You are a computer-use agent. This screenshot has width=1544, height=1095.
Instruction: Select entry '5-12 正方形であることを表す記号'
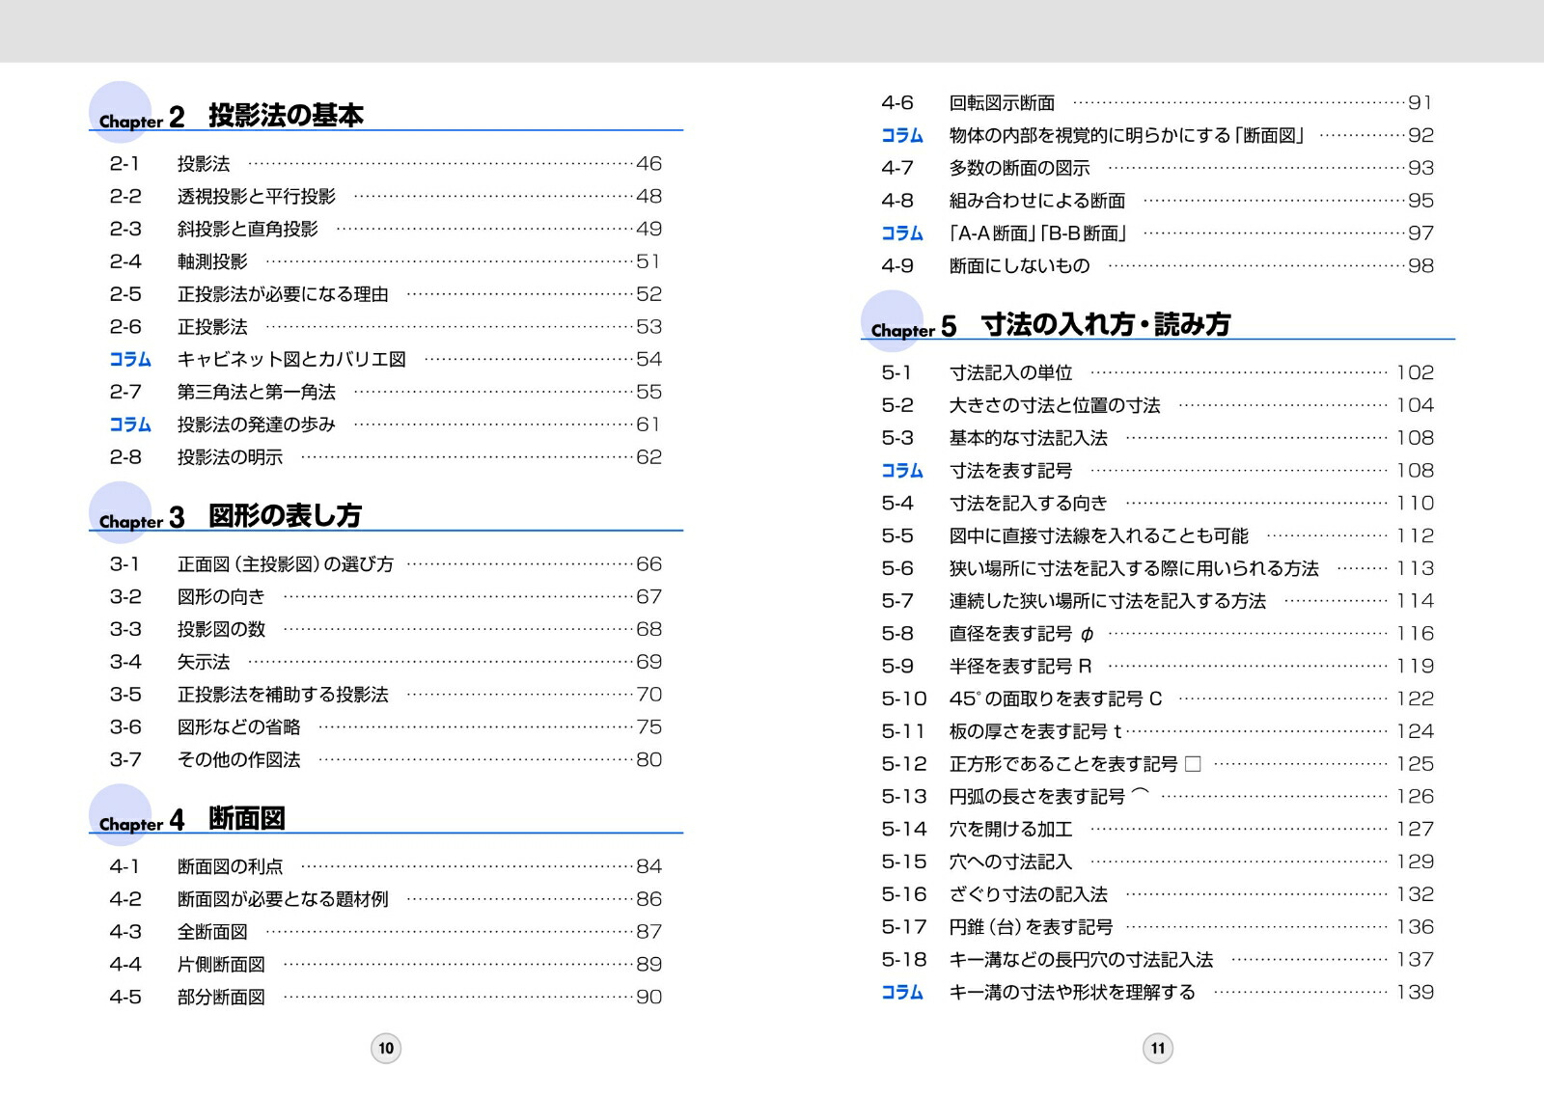(x=1158, y=765)
